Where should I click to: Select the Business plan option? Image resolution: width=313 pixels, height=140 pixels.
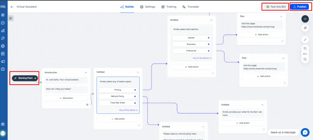[192, 44]
